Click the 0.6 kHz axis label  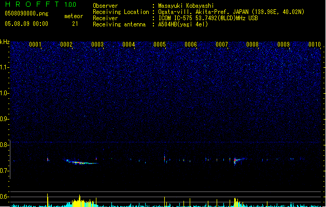[4, 197]
